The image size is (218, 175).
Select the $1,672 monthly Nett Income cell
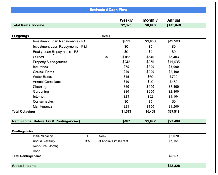pyautogui.click(x=150, y=121)
